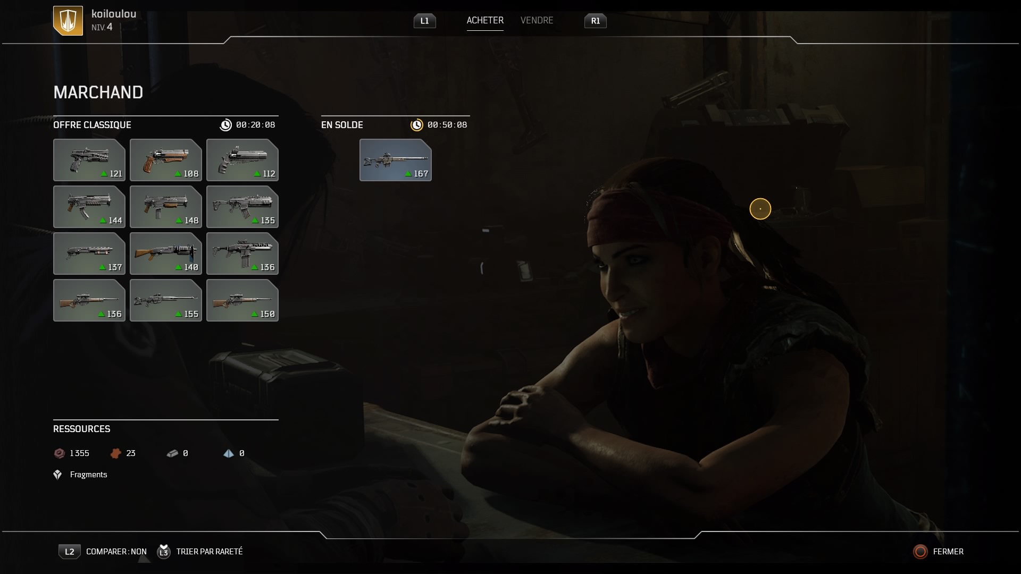
Task: Click the MARCHAND title
Action: coord(98,92)
